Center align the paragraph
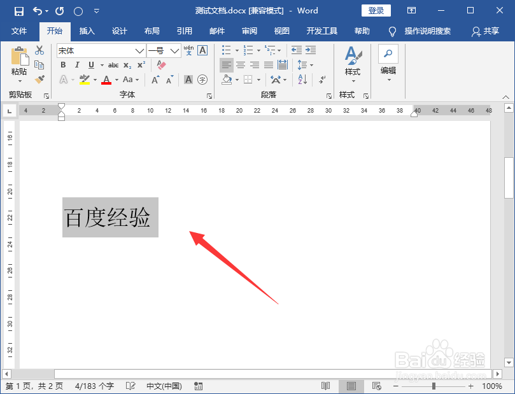The width and height of the screenshot is (515, 394). click(241, 65)
